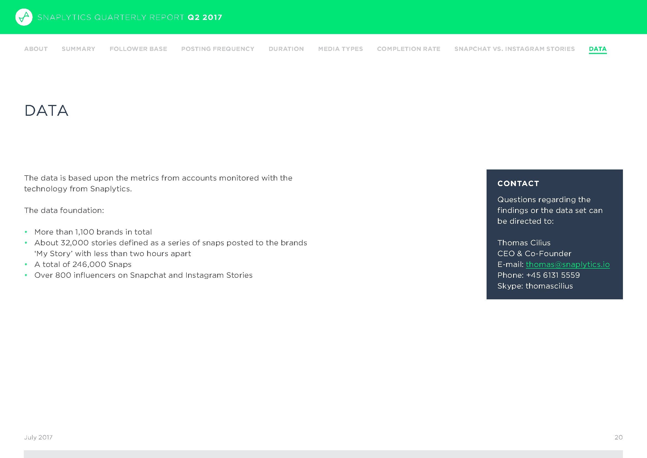This screenshot has width=647, height=458.
Task: Click the thomas@snaplytics.io email link
Action: pos(568,264)
